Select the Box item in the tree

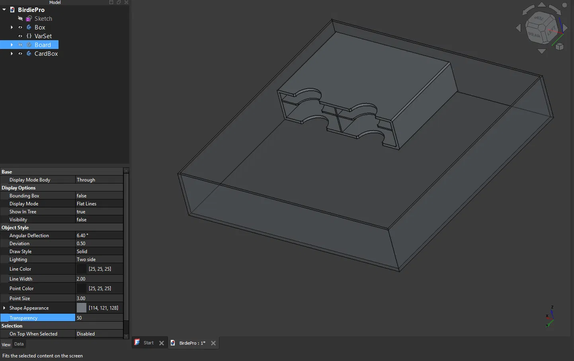pyautogui.click(x=40, y=27)
